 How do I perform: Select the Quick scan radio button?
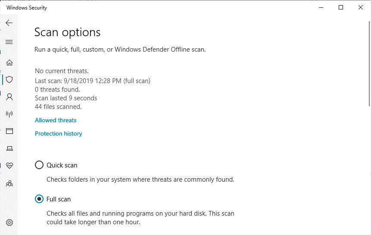(x=39, y=165)
